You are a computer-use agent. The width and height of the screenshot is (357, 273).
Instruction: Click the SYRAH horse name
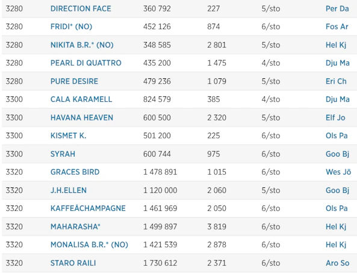(63, 154)
